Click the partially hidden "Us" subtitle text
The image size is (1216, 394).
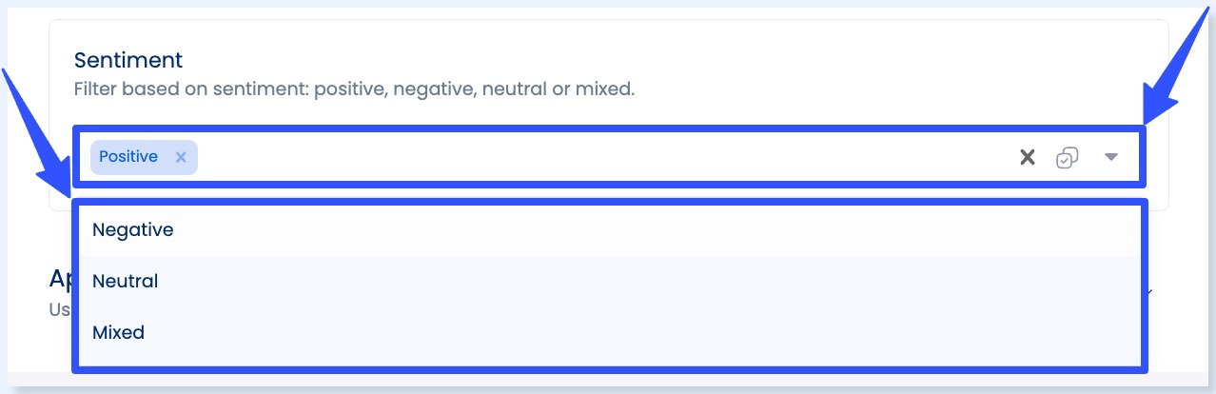coord(59,309)
